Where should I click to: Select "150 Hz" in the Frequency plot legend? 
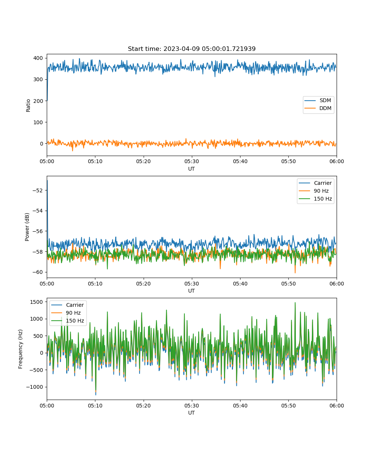75,321
